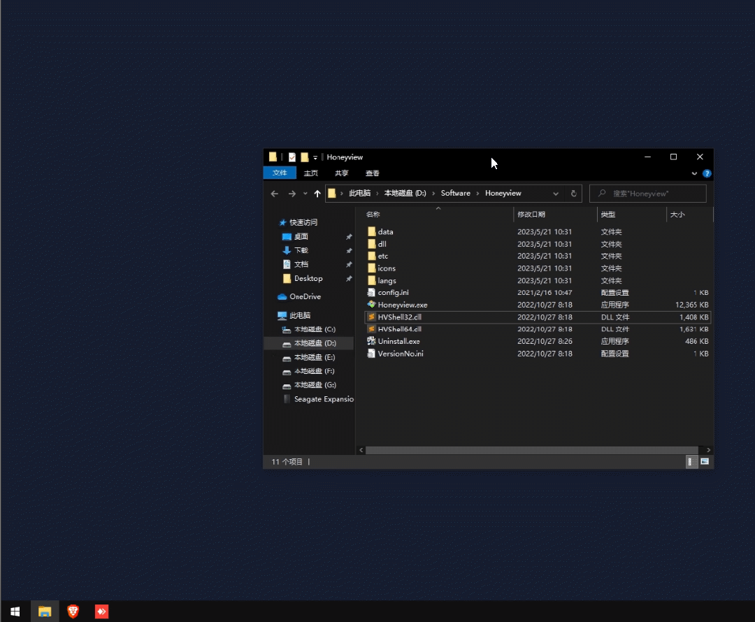Open 文档 in quick access
Screen dimensions: 755x622
coord(301,264)
